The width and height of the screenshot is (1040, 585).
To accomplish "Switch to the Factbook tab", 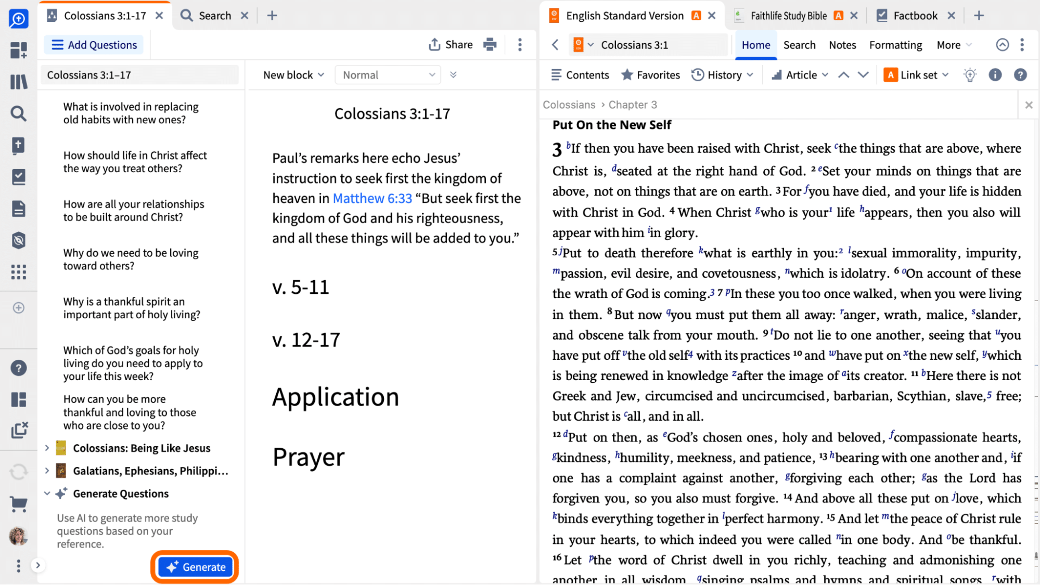I will point(916,16).
